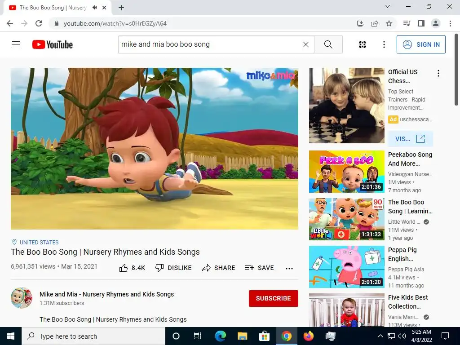460x345 pixels.
Task: Click the UNITED STATES location link
Action: (39, 242)
